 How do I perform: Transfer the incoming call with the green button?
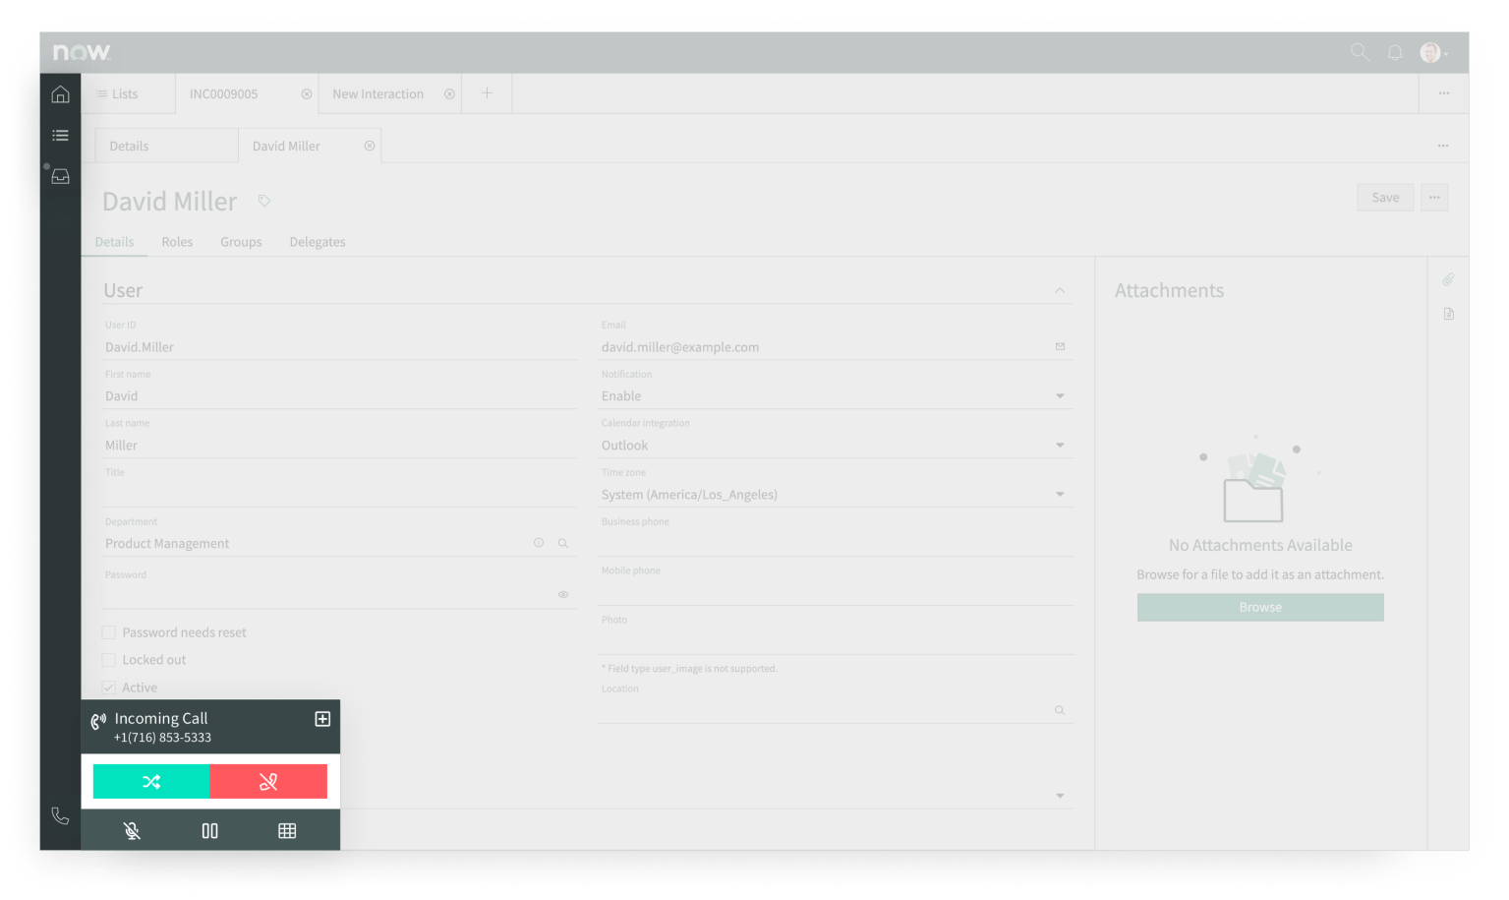point(151,782)
